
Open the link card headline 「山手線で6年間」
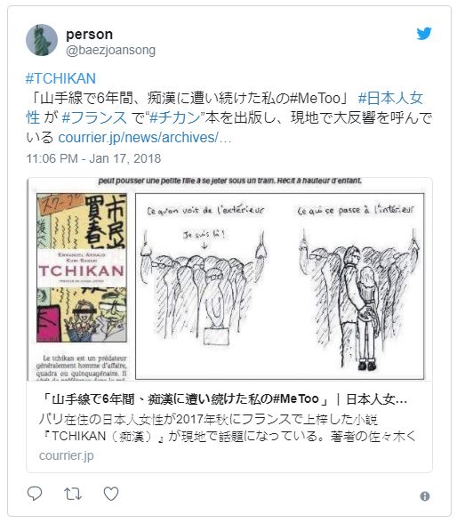tap(223, 398)
